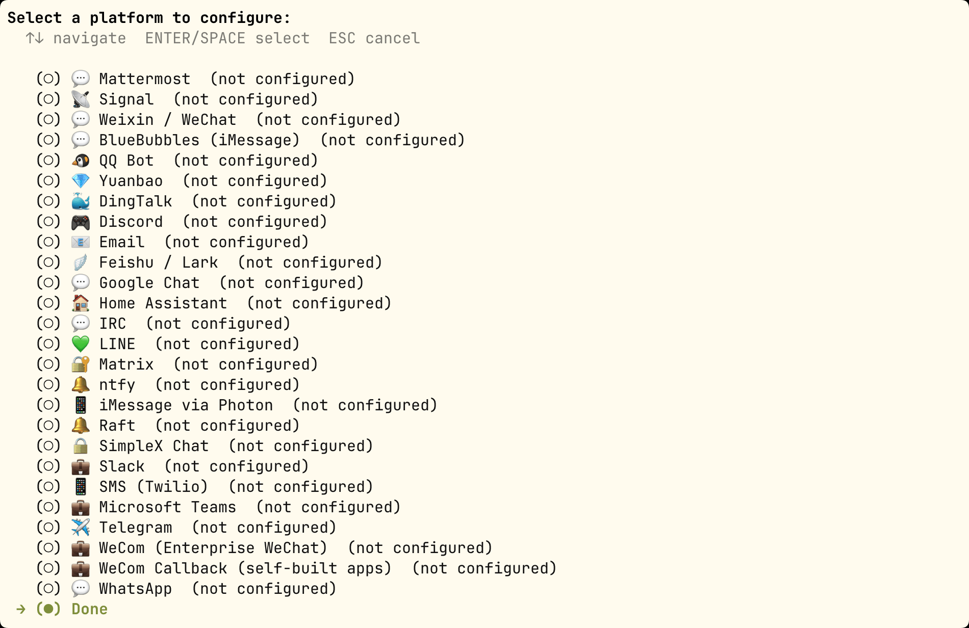This screenshot has width=969, height=628.
Task: Pick the WeCom Callback (self-built apps) entry
Action: click(296, 568)
